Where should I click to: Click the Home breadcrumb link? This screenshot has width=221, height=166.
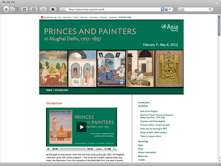click(x=49, y=90)
